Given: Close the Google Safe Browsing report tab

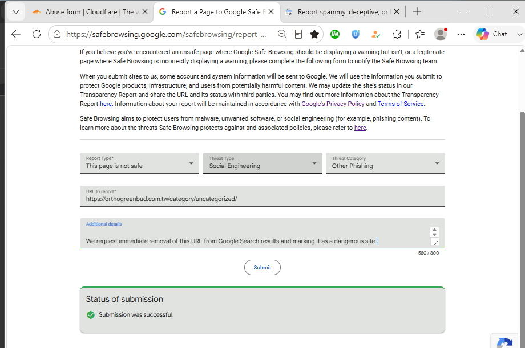Looking at the screenshot, I should [271, 12].
